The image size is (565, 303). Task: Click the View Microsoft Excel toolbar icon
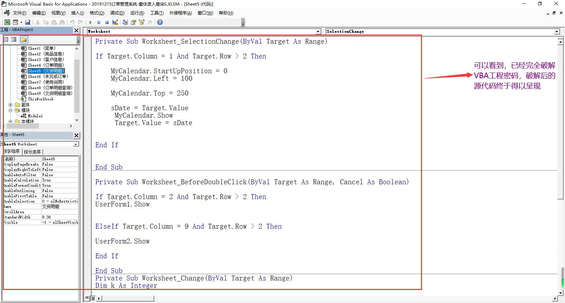tap(7, 22)
